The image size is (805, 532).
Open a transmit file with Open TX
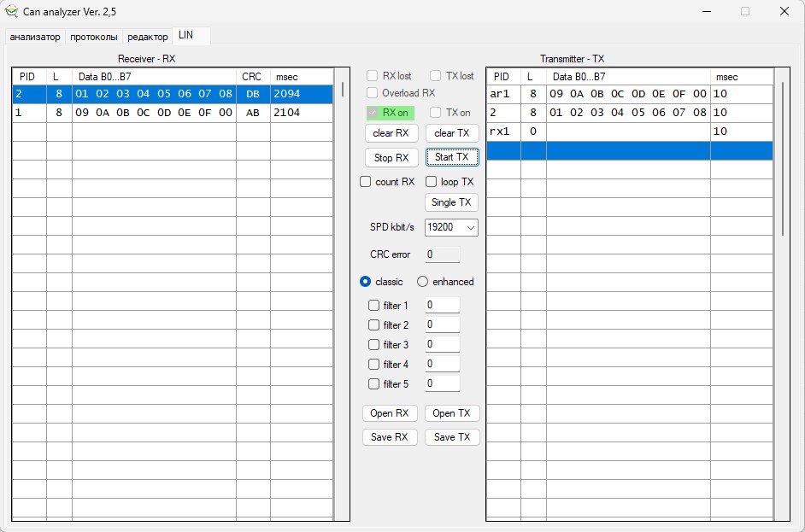(x=451, y=413)
